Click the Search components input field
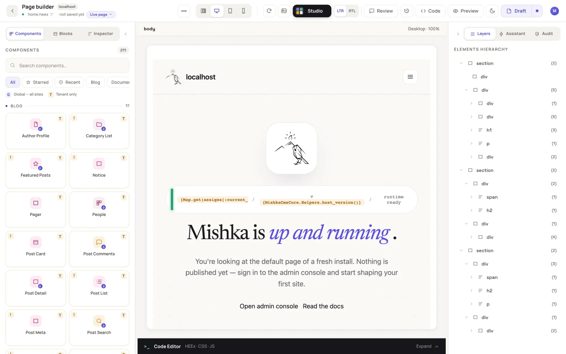 click(x=67, y=65)
